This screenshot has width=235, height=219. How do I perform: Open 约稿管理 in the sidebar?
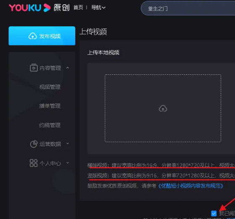point(50,125)
